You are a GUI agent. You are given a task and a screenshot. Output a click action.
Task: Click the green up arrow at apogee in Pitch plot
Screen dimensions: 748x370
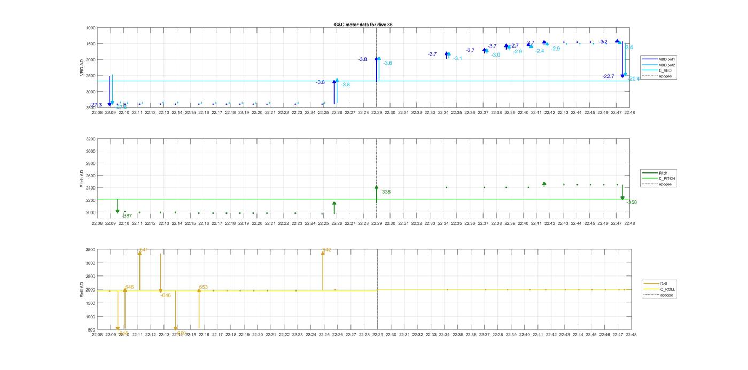(376, 194)
